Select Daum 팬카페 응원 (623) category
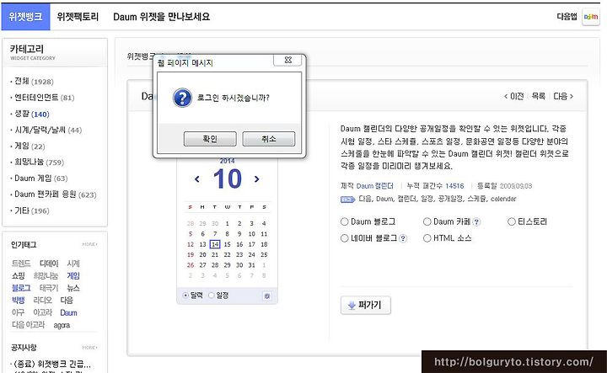The height and width of the screenshot is (373, 607). tap(56, 194)
